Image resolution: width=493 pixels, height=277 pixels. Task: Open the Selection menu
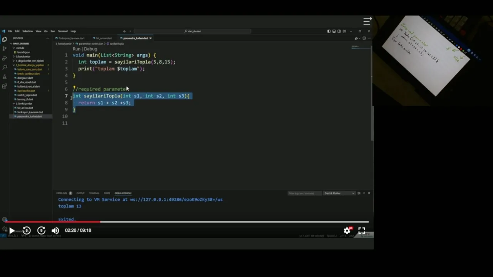click(27, 31)
